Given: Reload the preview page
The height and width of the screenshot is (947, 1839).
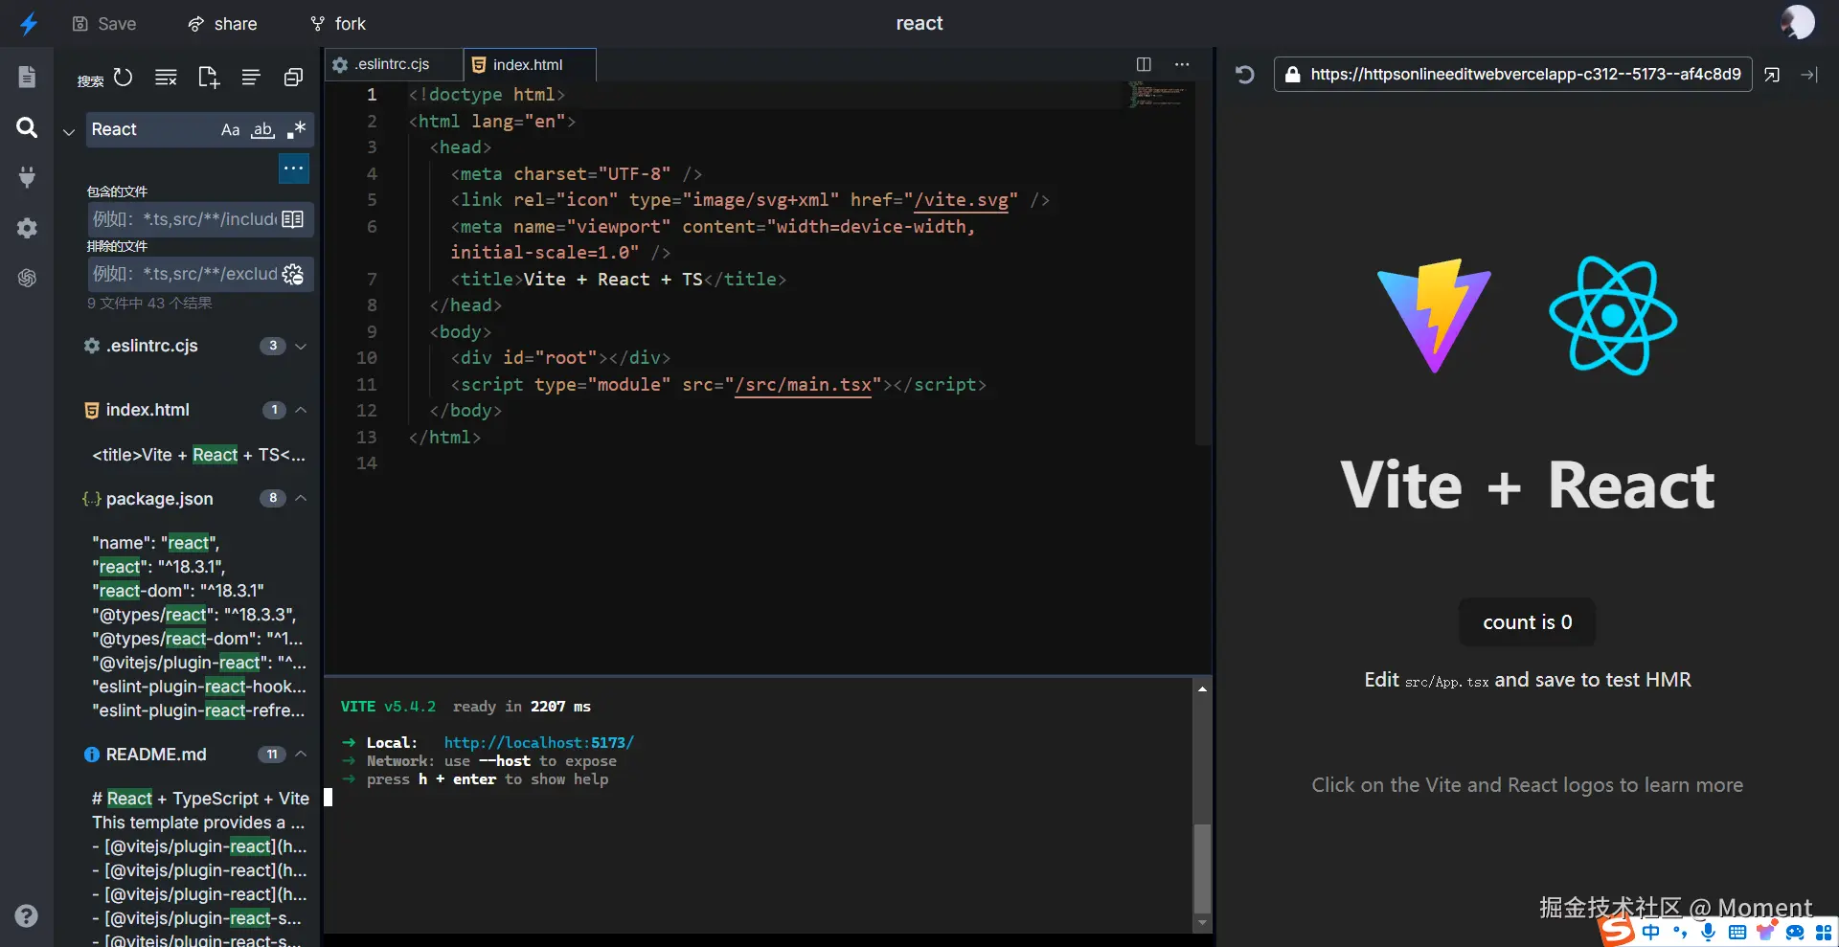Looking at the screenshot, I should click(x=1244, y=74).
